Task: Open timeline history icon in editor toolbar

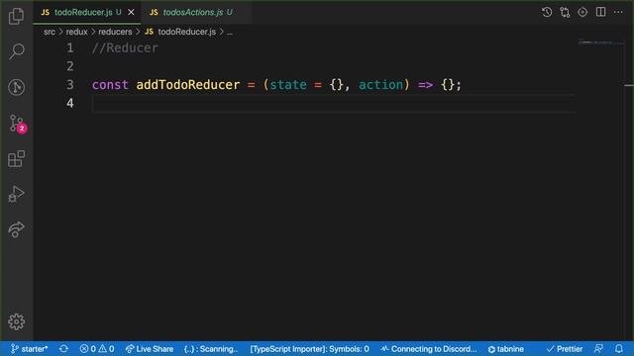Action: click(x=547, y=12)
